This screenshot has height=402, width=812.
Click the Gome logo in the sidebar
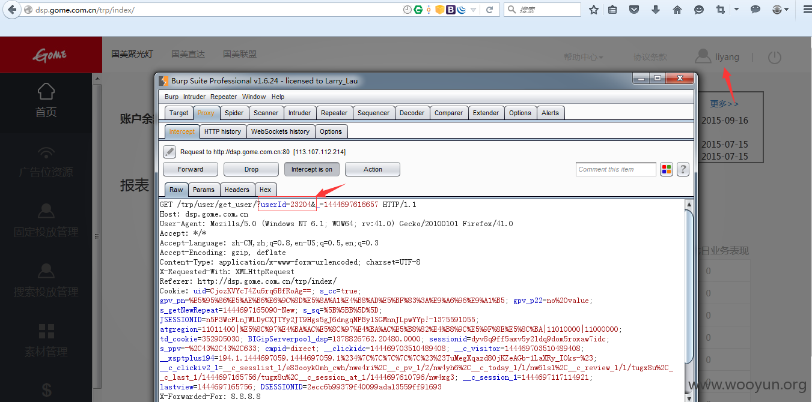coord(49,55)
